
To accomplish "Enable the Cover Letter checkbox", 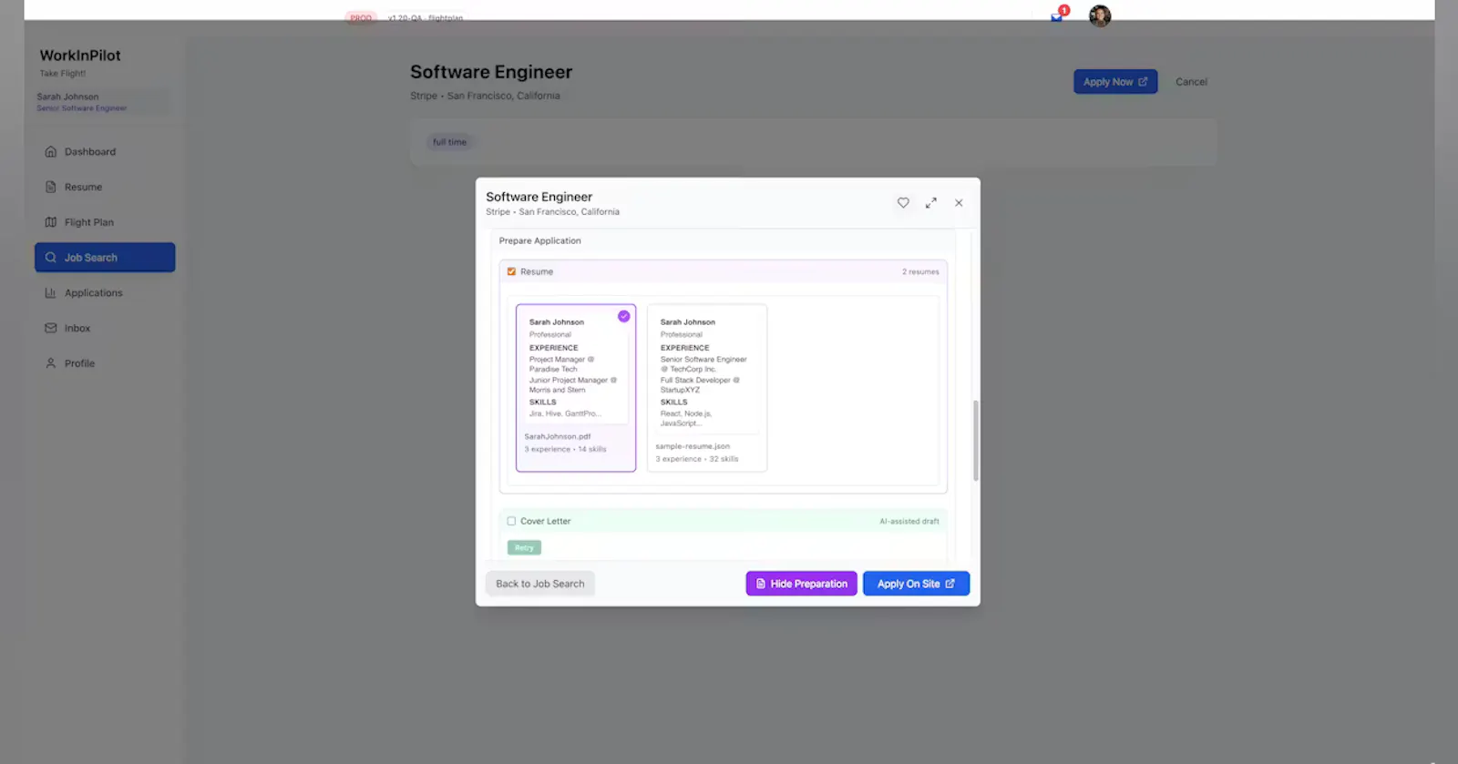I will coord(511,521).
